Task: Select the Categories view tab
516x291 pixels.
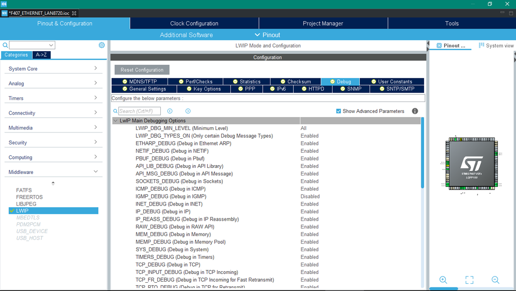Action: 16,55
